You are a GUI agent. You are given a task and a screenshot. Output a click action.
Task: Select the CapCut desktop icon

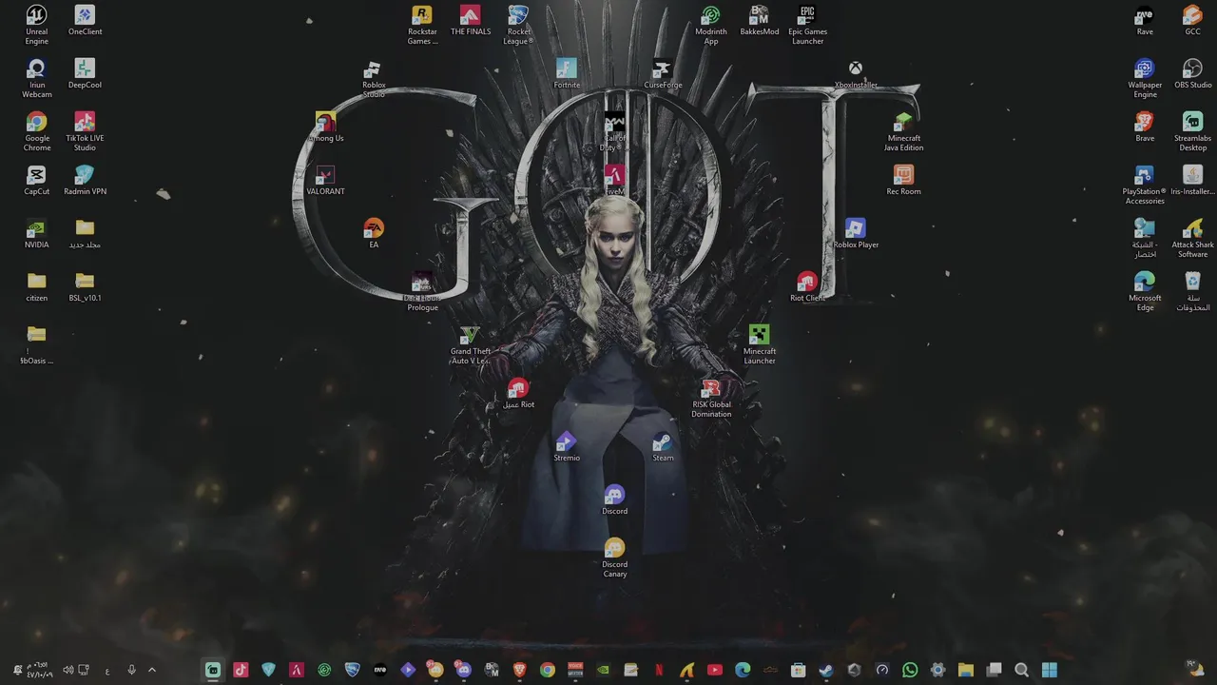point(36,180)
